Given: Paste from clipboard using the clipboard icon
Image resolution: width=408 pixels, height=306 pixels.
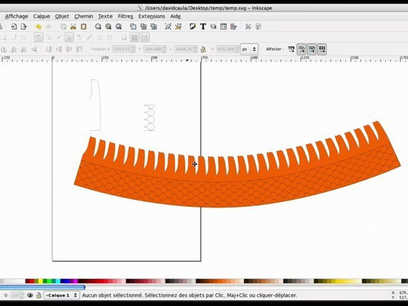Looking at the screenshot, I should [84, 26].
